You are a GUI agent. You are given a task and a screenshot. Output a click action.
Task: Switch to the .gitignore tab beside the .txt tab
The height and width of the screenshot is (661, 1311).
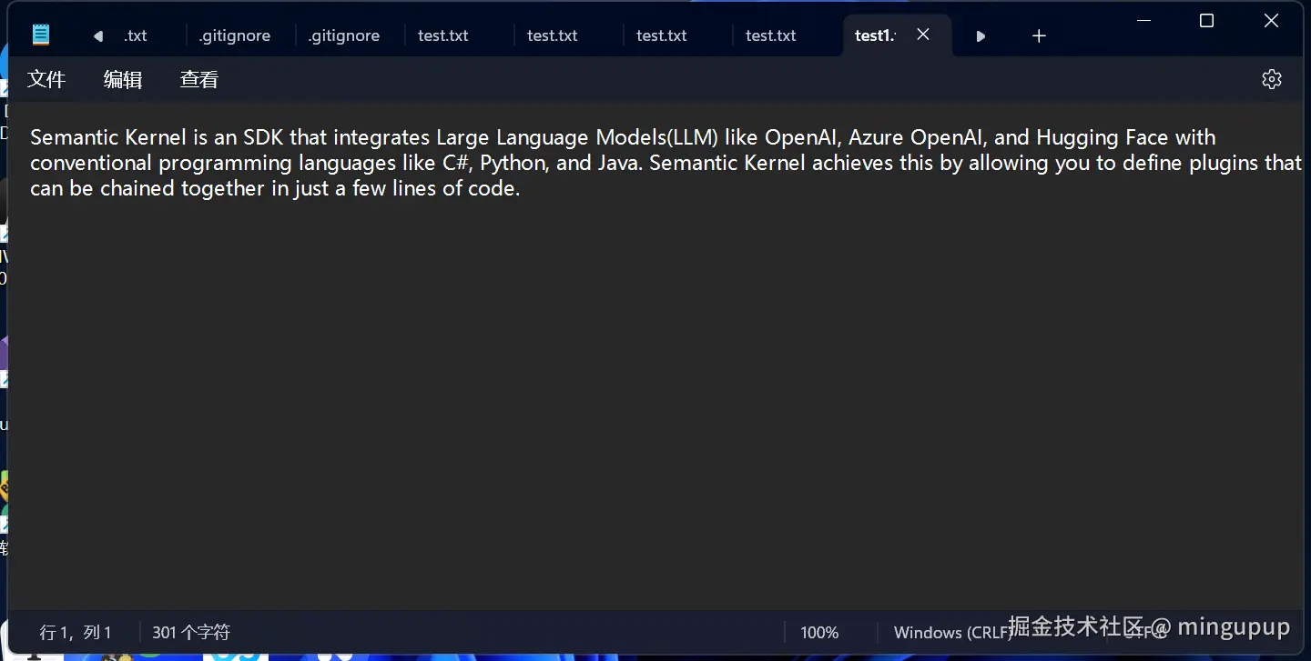[235, 35]
